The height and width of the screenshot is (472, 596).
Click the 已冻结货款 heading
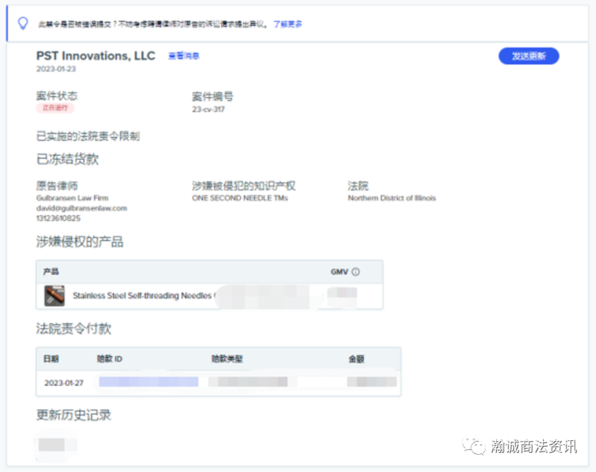(x=68, y=159)
